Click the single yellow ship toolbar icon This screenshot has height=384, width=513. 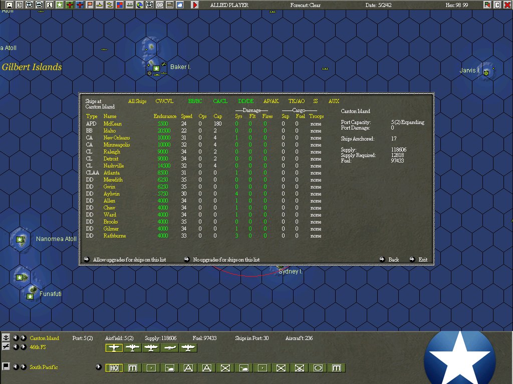point(100,4)
